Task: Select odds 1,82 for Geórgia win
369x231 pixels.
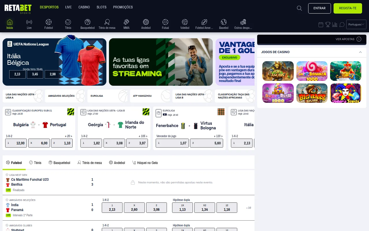Action: (x=91, y=143)
